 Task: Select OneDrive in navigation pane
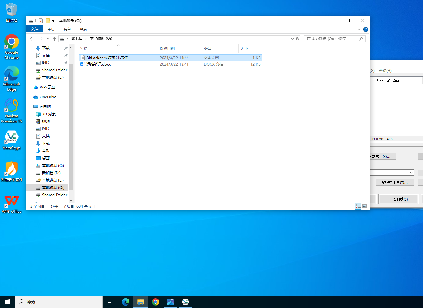coord(48,97)
